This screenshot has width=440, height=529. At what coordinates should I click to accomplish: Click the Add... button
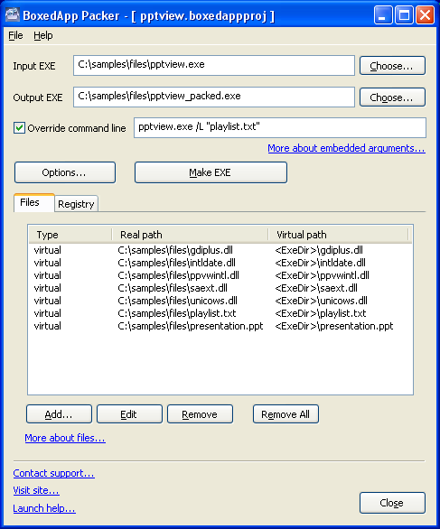[x=59, y=414]
